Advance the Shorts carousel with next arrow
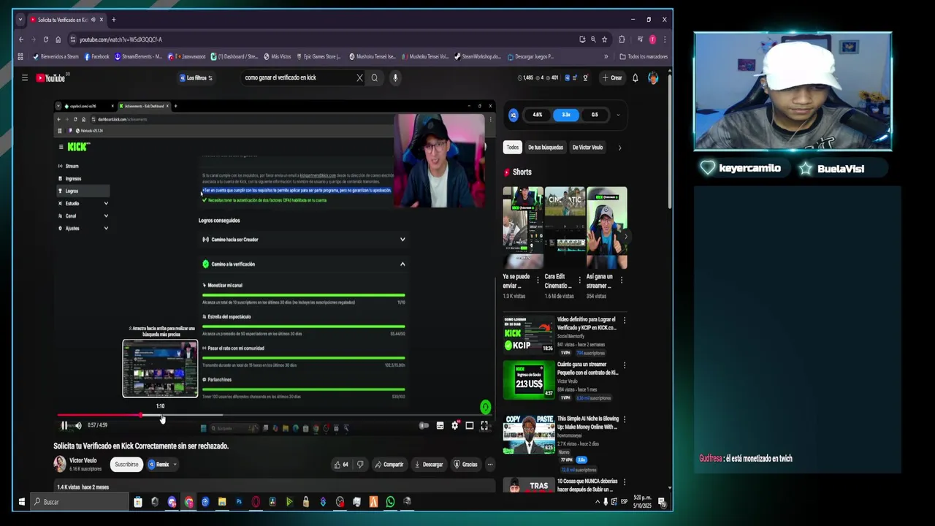Screen dimensions: 935x526 coord(625,236)
